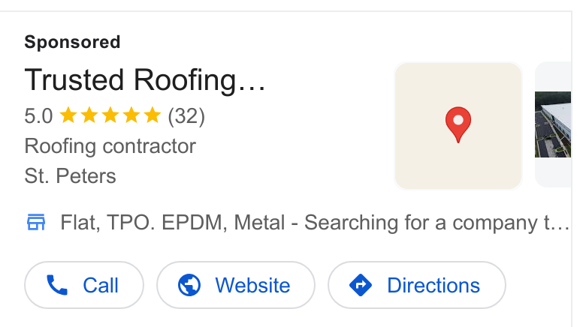Screen dimensions: 583x327
Task: Click the blue storefront icon
Action: pyautogui.click(x=36, y=222)
